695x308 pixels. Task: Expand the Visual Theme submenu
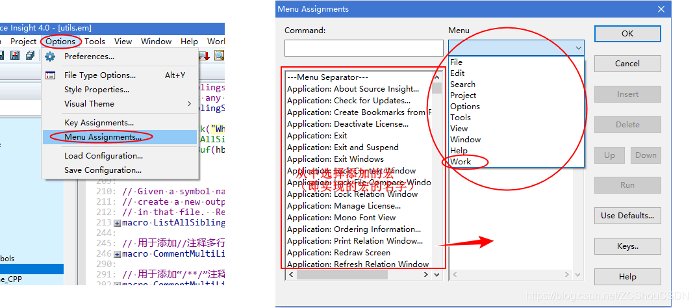click(121, 104)
